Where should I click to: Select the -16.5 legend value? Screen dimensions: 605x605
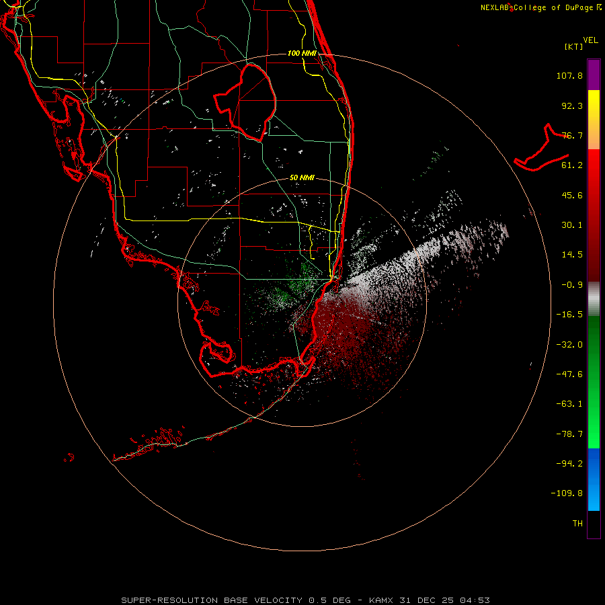[x=569, y=315]
